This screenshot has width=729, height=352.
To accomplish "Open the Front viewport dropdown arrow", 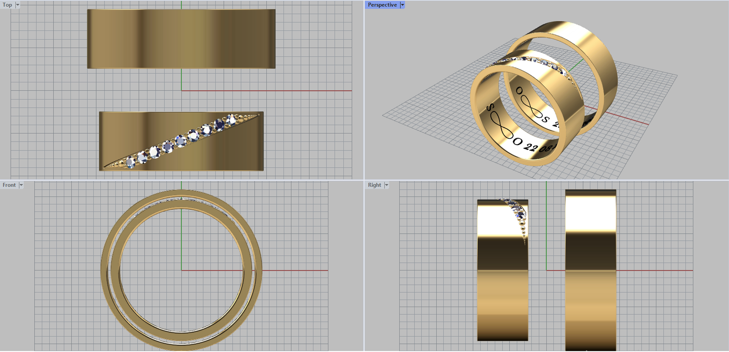I will point(21,185).
